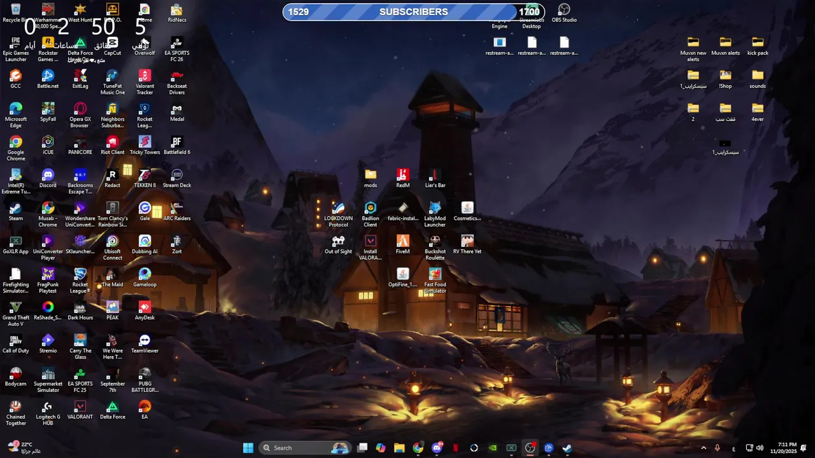Open Opera GX Browser shortcut
This screenshot has width=815, height=458.
pos(80,116)
